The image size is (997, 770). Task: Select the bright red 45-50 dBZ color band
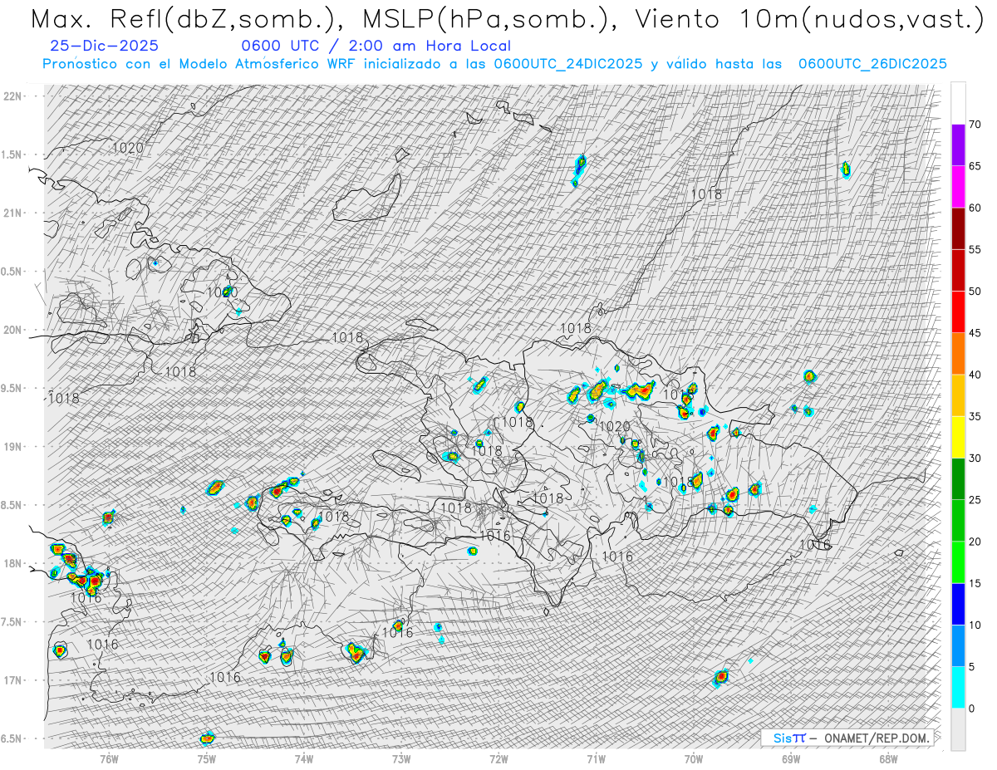click(x=958, y=312)
